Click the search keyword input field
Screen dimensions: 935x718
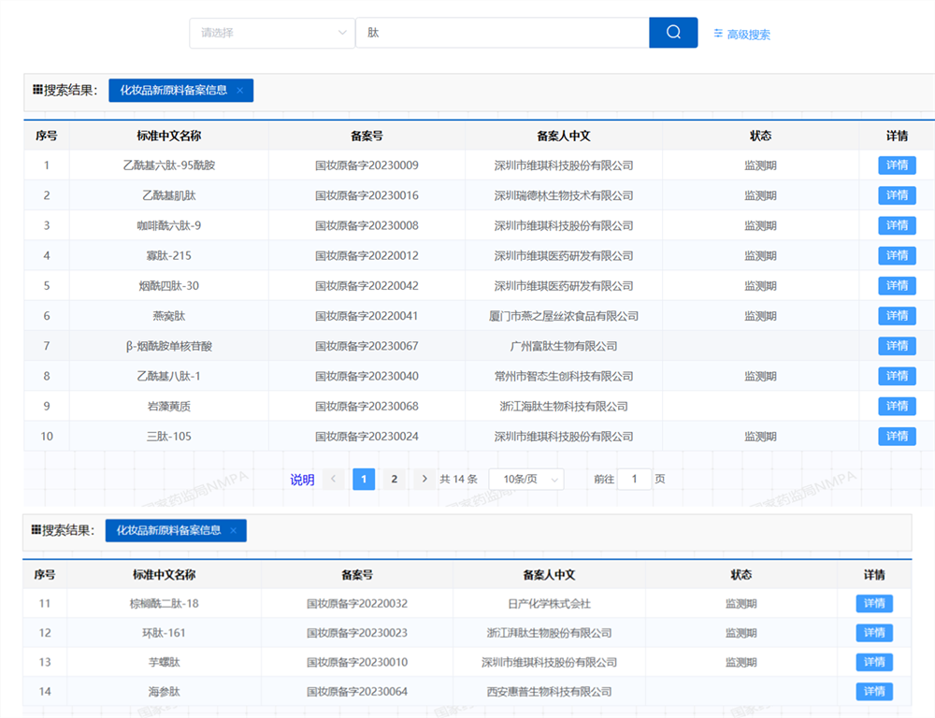coord(502,33)
